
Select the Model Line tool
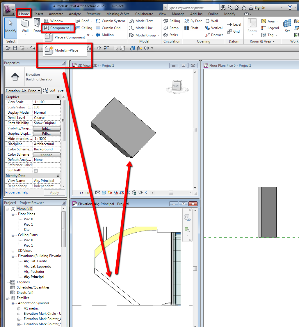[141, 28]
